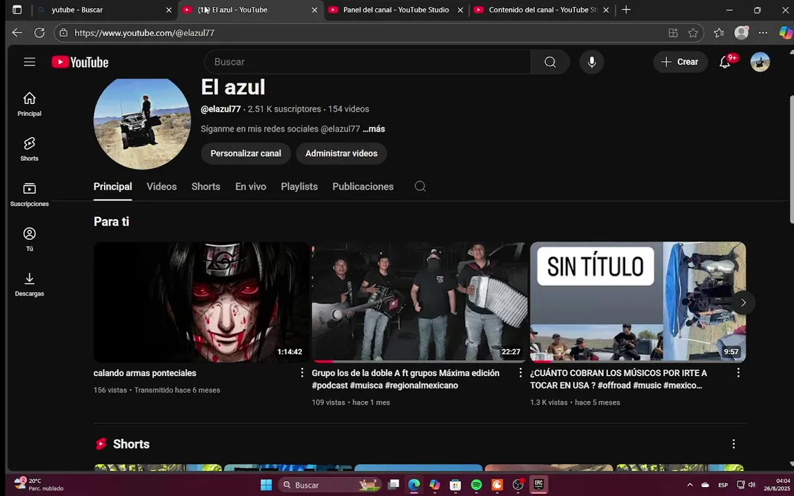
Task: Open the 'SIN TÍTULO' video thumbnail
Action: pos(638,302)
